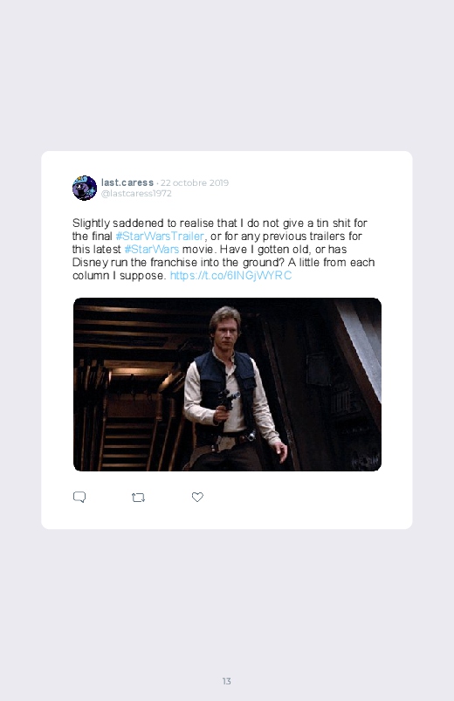Image resolution: width=454 pixels, height=701 pixels.
Task: Open the embedded movie still image
Action: (227, 384)
